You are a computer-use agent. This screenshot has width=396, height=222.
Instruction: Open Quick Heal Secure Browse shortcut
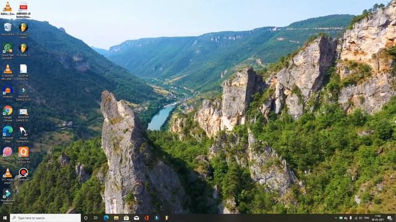(x=7, y=51)
